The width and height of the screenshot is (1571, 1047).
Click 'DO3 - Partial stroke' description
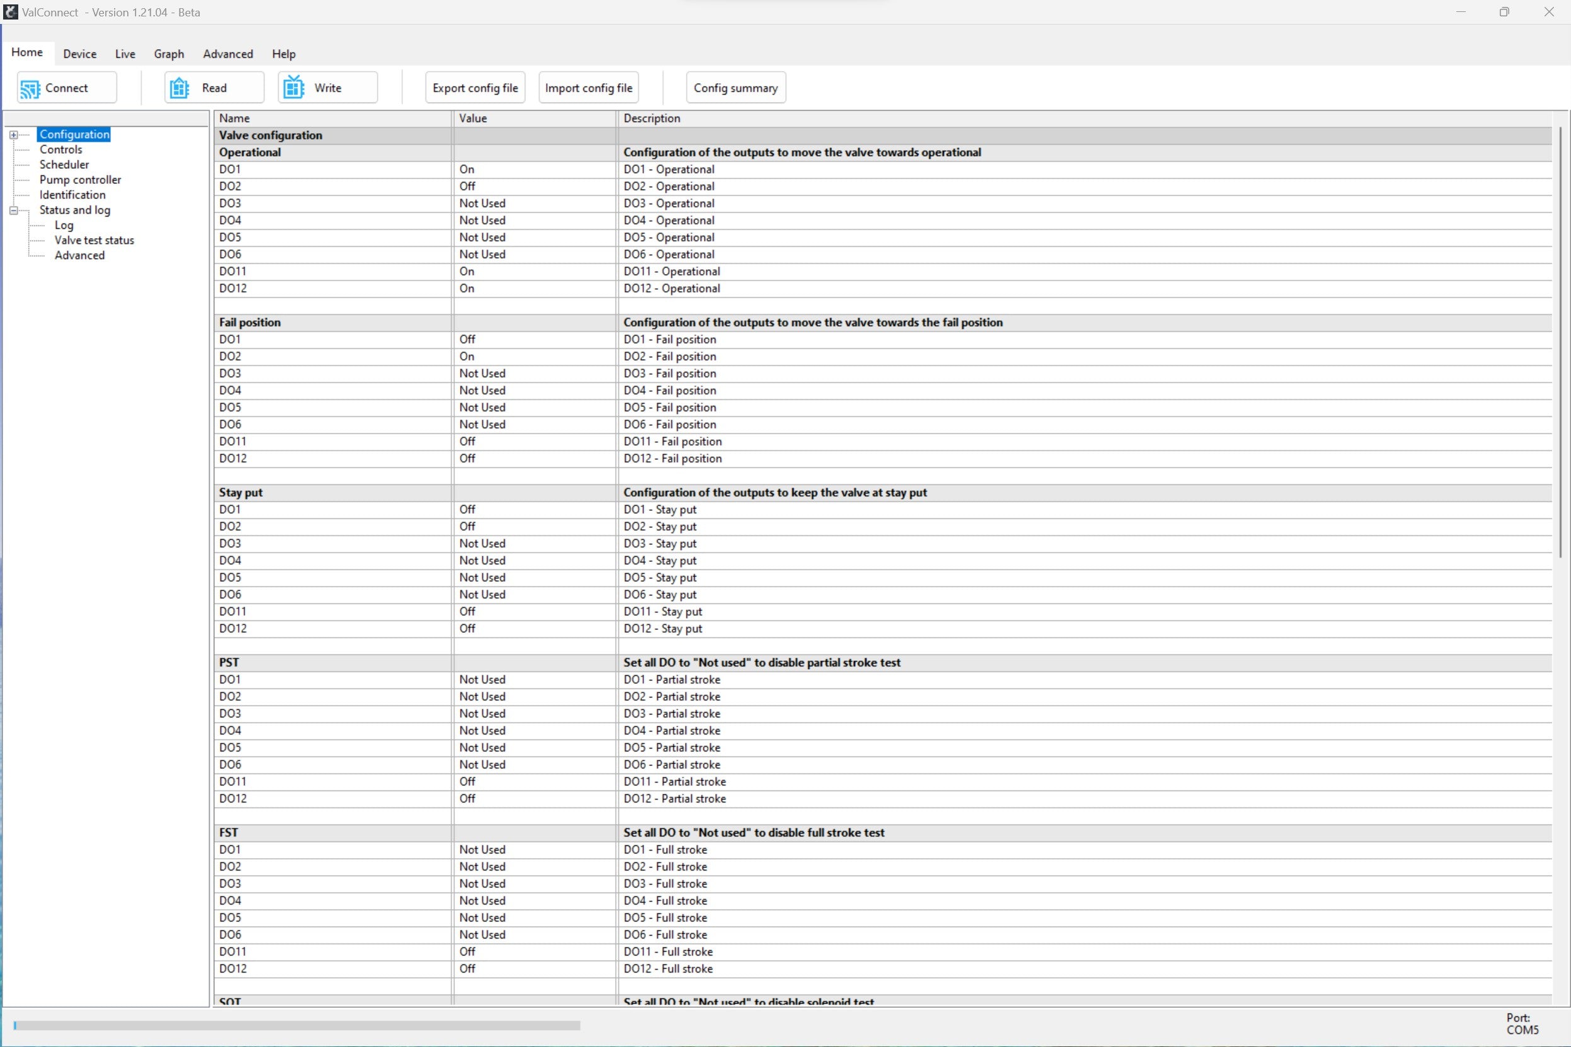tap(672, 714)
